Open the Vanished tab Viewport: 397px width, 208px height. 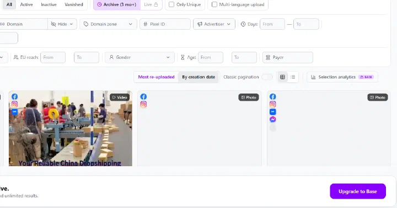[74, 4]
